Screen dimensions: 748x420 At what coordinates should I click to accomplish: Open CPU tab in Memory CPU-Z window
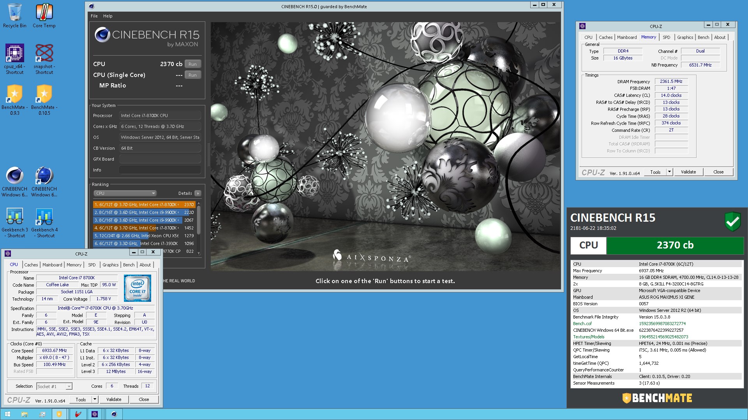click(x=588, y=37)
